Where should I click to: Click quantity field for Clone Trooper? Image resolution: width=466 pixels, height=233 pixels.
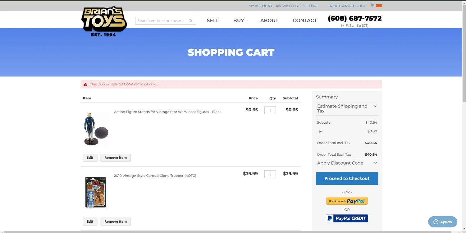270,174
